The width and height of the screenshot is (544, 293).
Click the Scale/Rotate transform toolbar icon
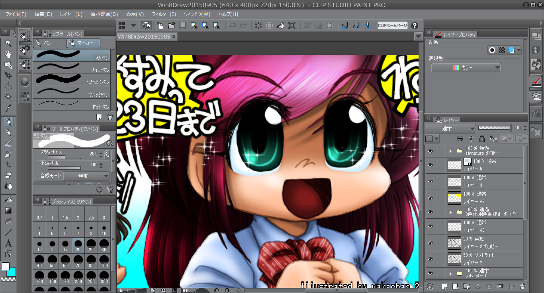point(292,26)
